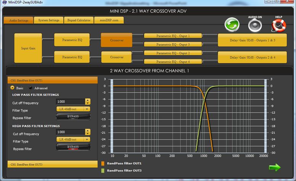This screenshot has height=181, width=296.
Task: Click the low pass cut off frequency field
Action: coord(71,102)
